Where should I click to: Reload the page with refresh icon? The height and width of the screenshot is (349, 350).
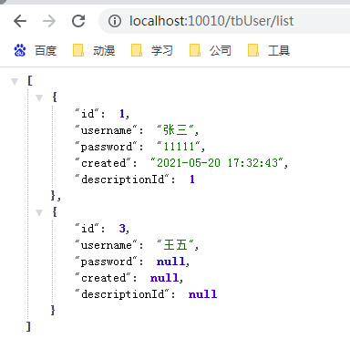tap(78, 21)
